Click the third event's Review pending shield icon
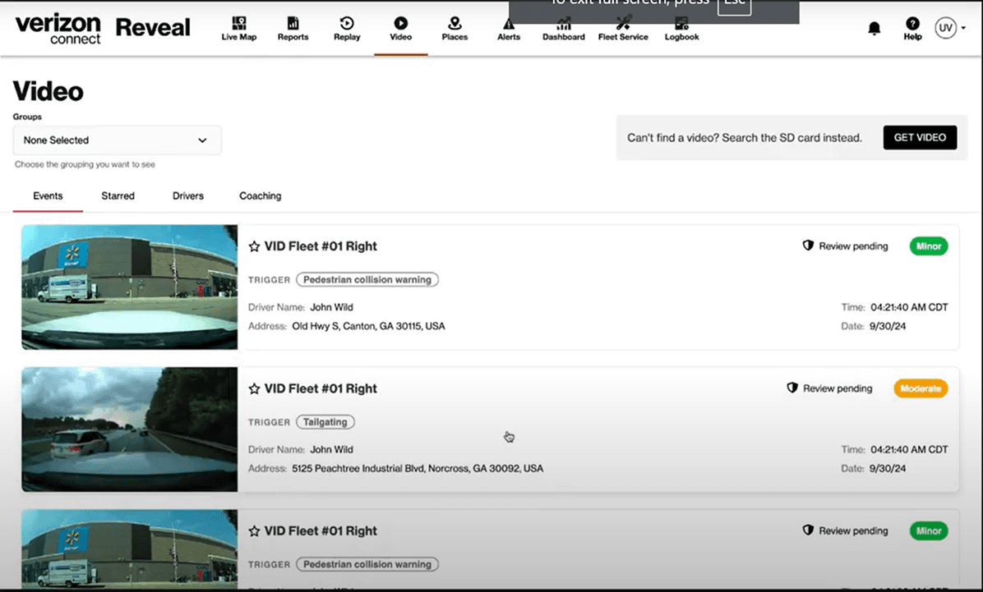 coord(808,530)
